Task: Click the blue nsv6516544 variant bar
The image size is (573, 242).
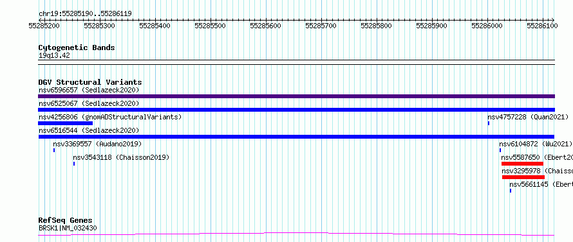Action: [x=296, y=137]
